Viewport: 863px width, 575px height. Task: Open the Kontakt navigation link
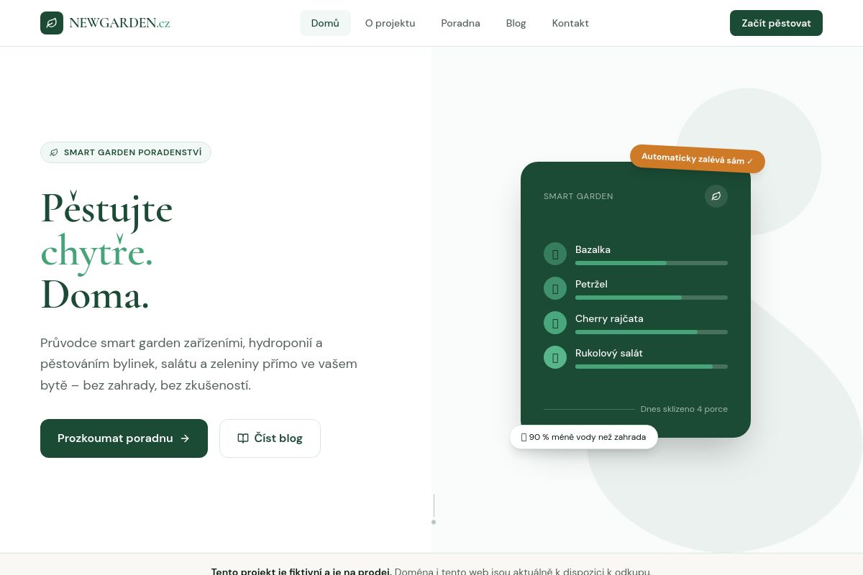point(570,23)
